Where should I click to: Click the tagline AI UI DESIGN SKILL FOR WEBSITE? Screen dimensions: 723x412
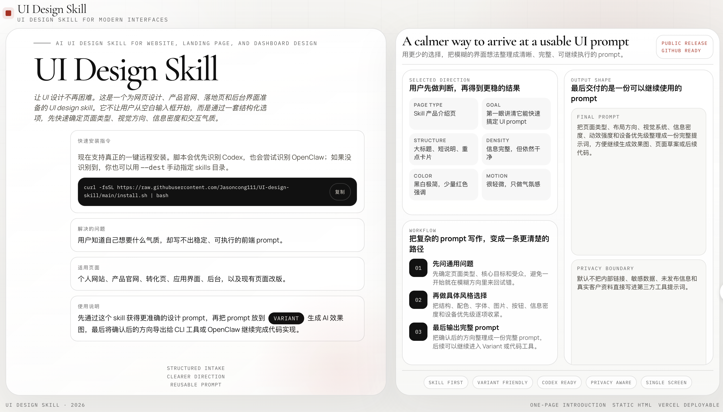coord(186,43)
